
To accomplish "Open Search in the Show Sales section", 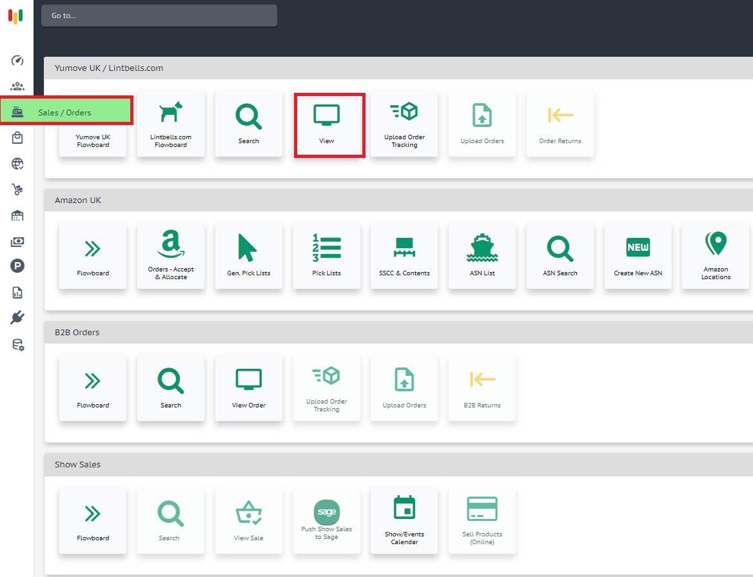I will tap(170, 521).
